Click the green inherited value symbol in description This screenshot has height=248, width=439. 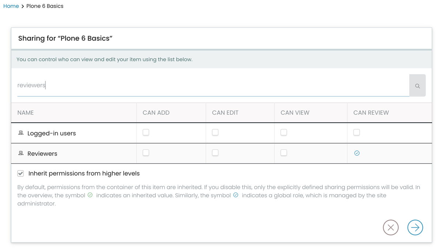pyautogui.click(x=90, y=195)
